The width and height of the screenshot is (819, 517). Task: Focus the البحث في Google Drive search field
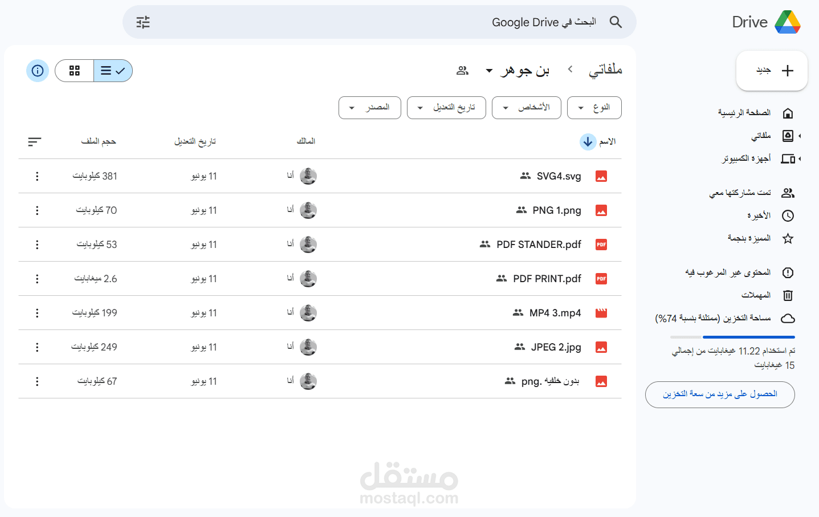[380, 22]
